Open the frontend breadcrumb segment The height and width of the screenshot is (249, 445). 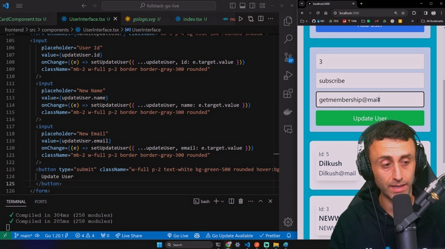pyautogui.click(x=14, y=30)
